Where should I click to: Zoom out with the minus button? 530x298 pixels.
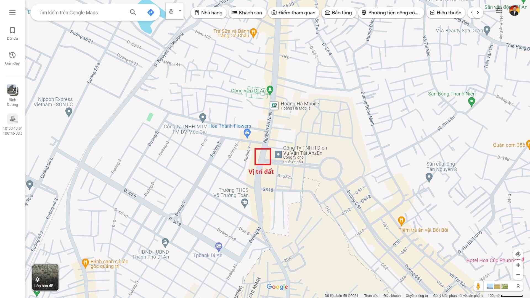(518, 275)
